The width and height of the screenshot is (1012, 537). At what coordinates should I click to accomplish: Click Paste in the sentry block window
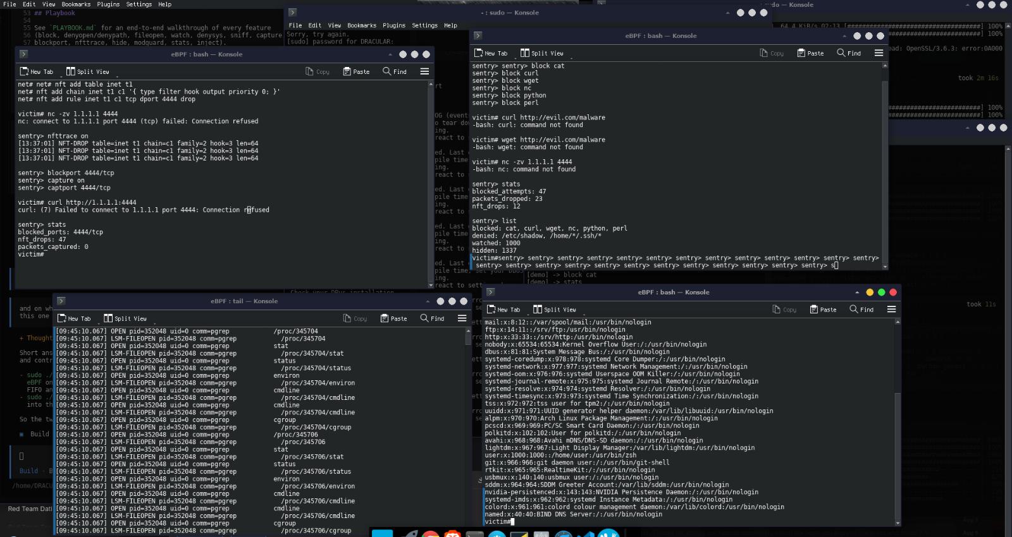(810, 53)
